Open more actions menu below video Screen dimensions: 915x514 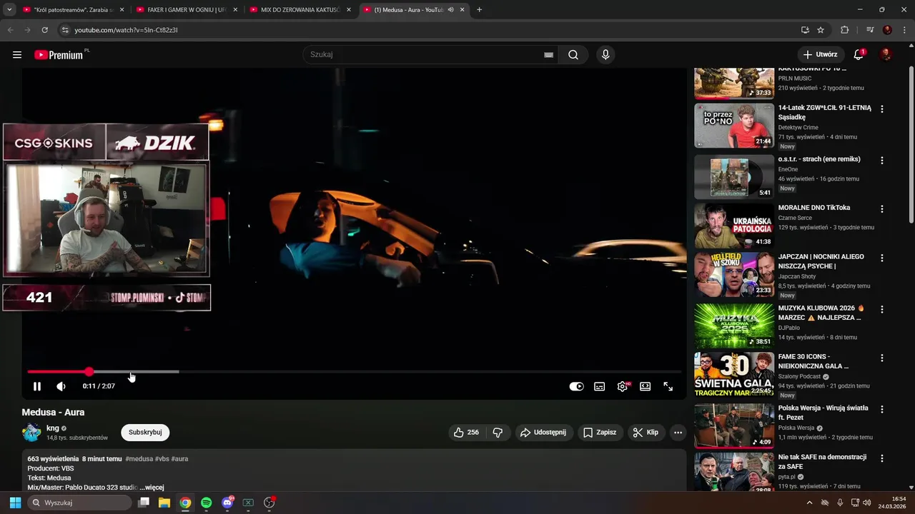(678, 433)
